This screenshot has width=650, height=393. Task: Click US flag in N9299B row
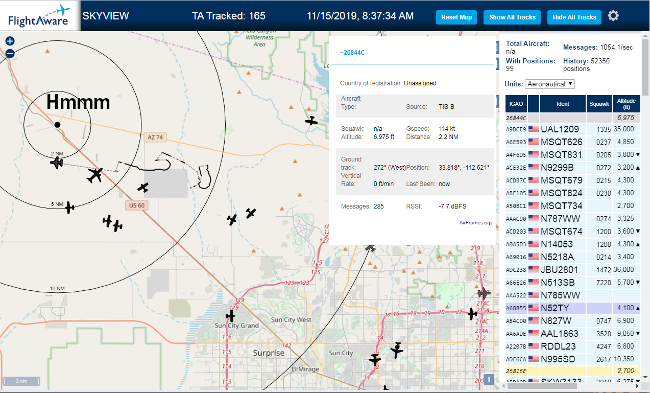pos(534,168)
